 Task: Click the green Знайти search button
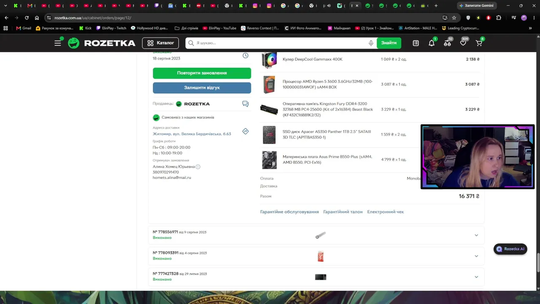pos(389,43)
